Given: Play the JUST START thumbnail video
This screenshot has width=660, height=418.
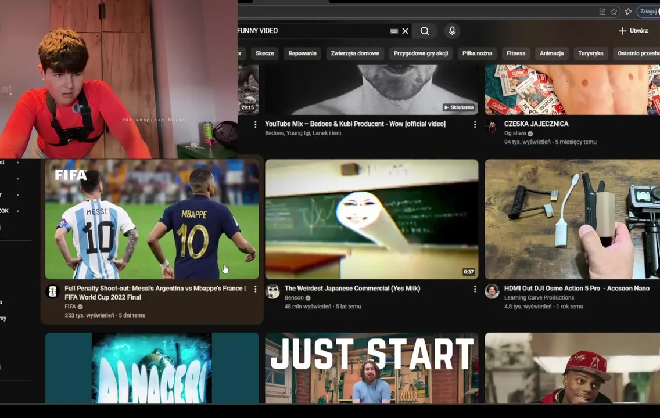Looking at the screenshot, I should [372, 368].
